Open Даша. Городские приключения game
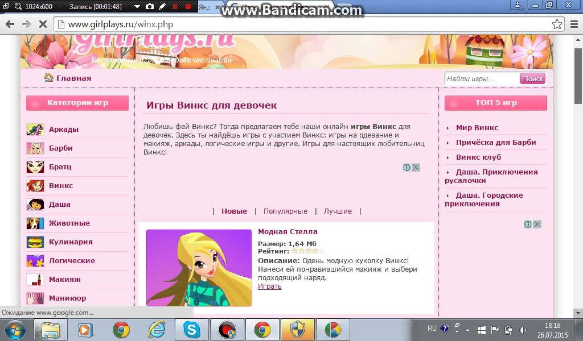This screenshot has width=583, height=341. pyautogui.click(x=484, y=199)
